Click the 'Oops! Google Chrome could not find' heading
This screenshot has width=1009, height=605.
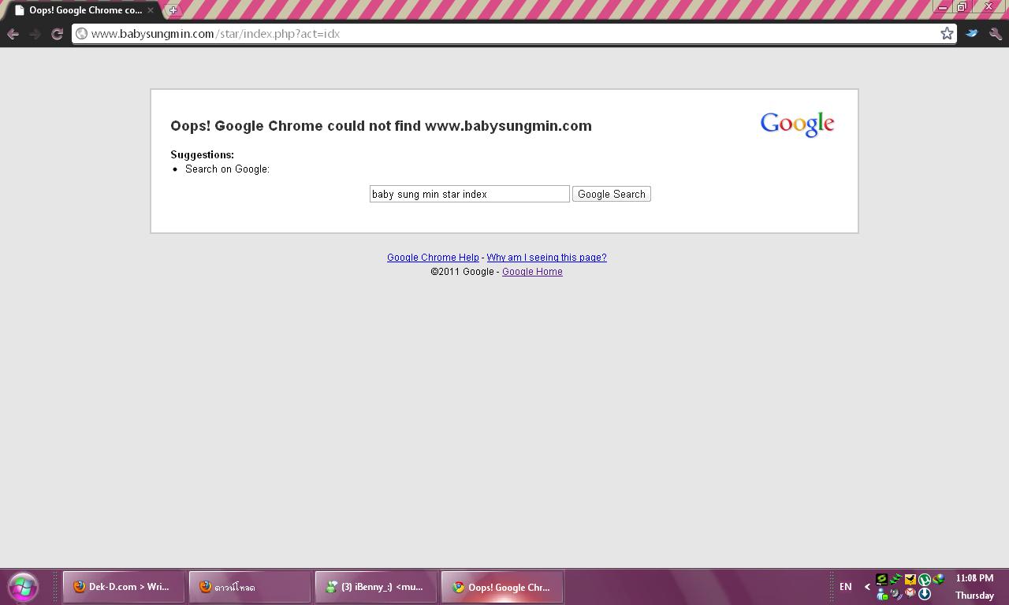pyautogui.click(x=381, y=126)
